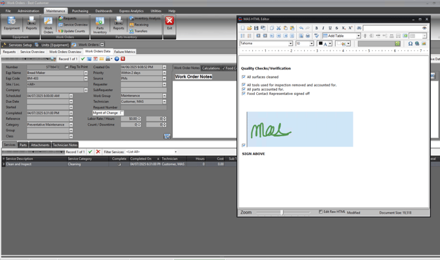Expand the Priority dropdown
This screenshot has width=440, height=260.
pos(164,73)
